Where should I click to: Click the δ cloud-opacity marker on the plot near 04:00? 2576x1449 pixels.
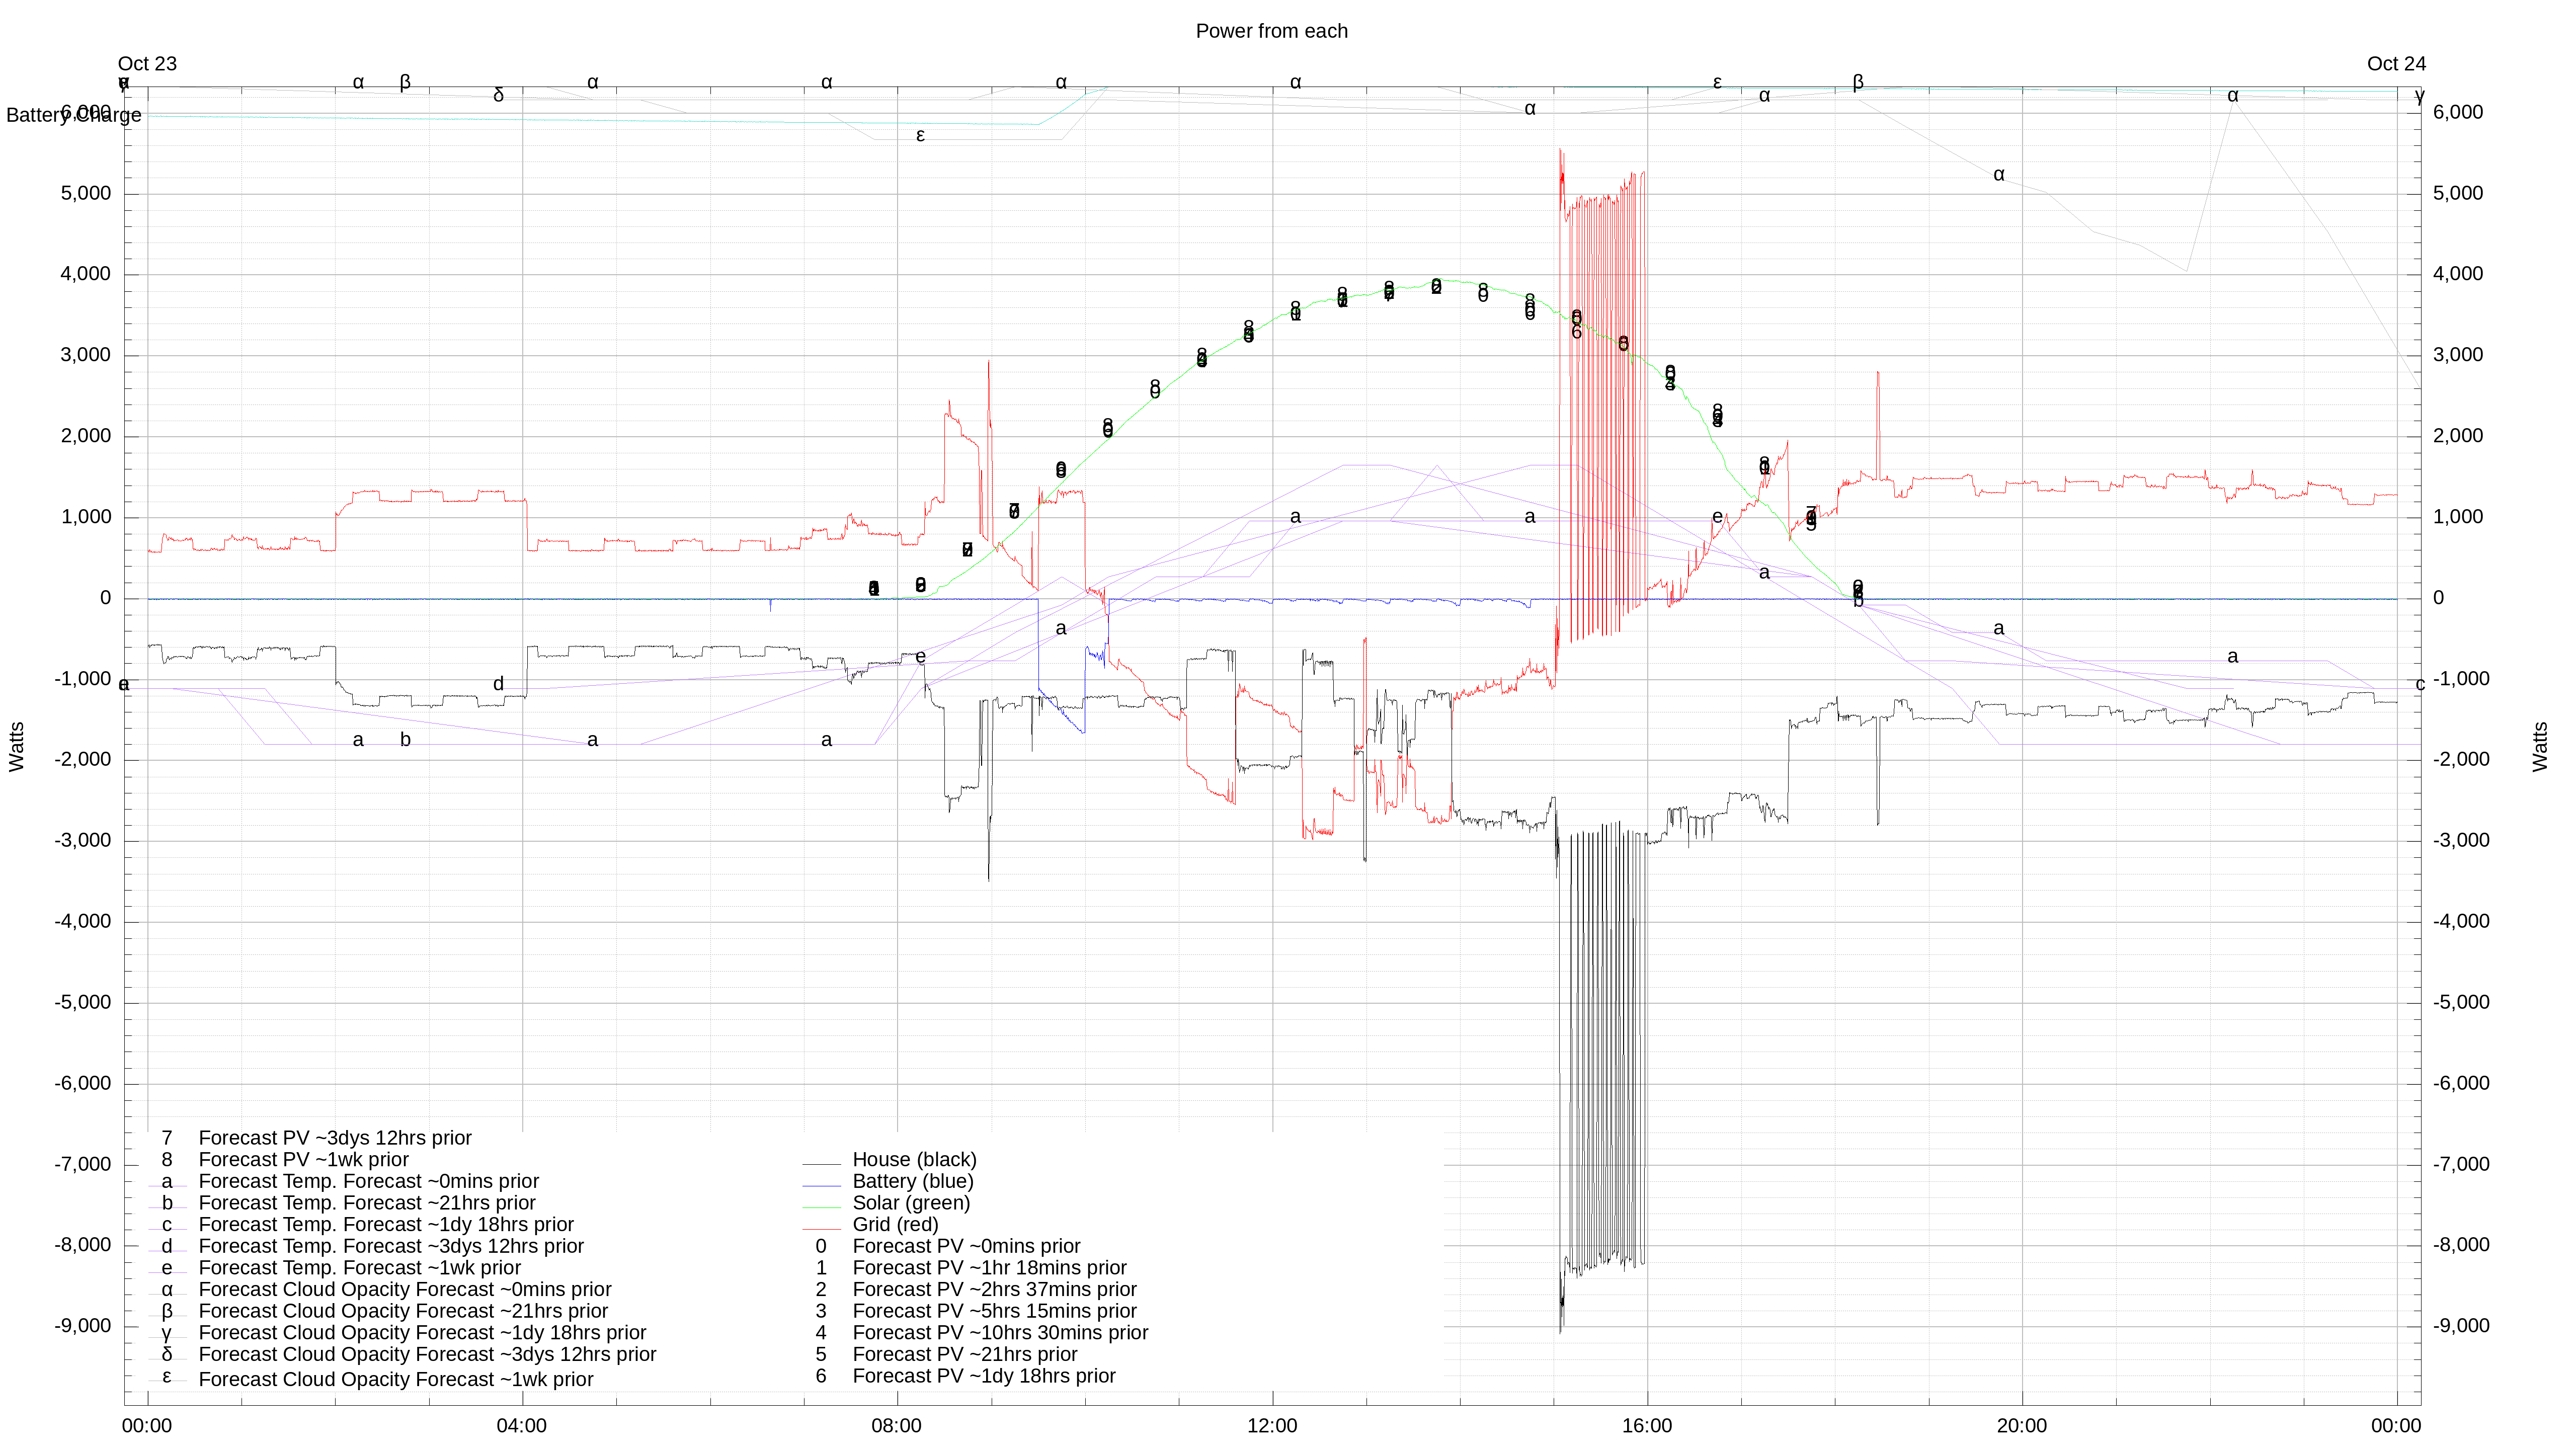pyautogui.click(x=499, y=95)
